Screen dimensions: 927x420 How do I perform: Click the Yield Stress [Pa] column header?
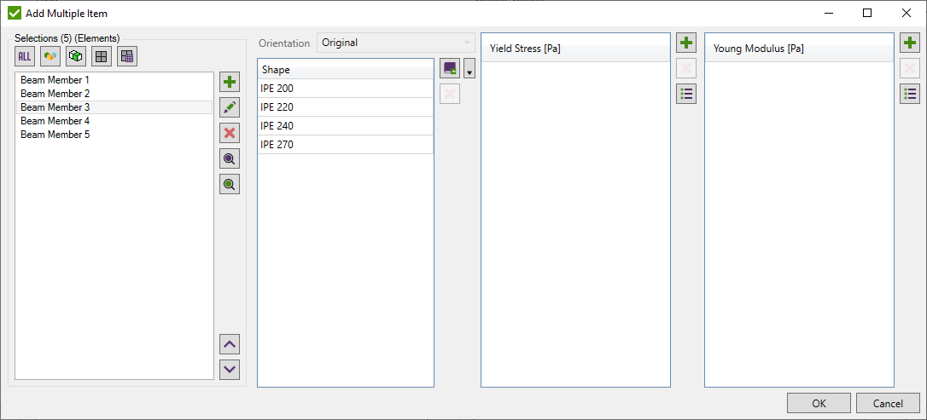point(575,49)
